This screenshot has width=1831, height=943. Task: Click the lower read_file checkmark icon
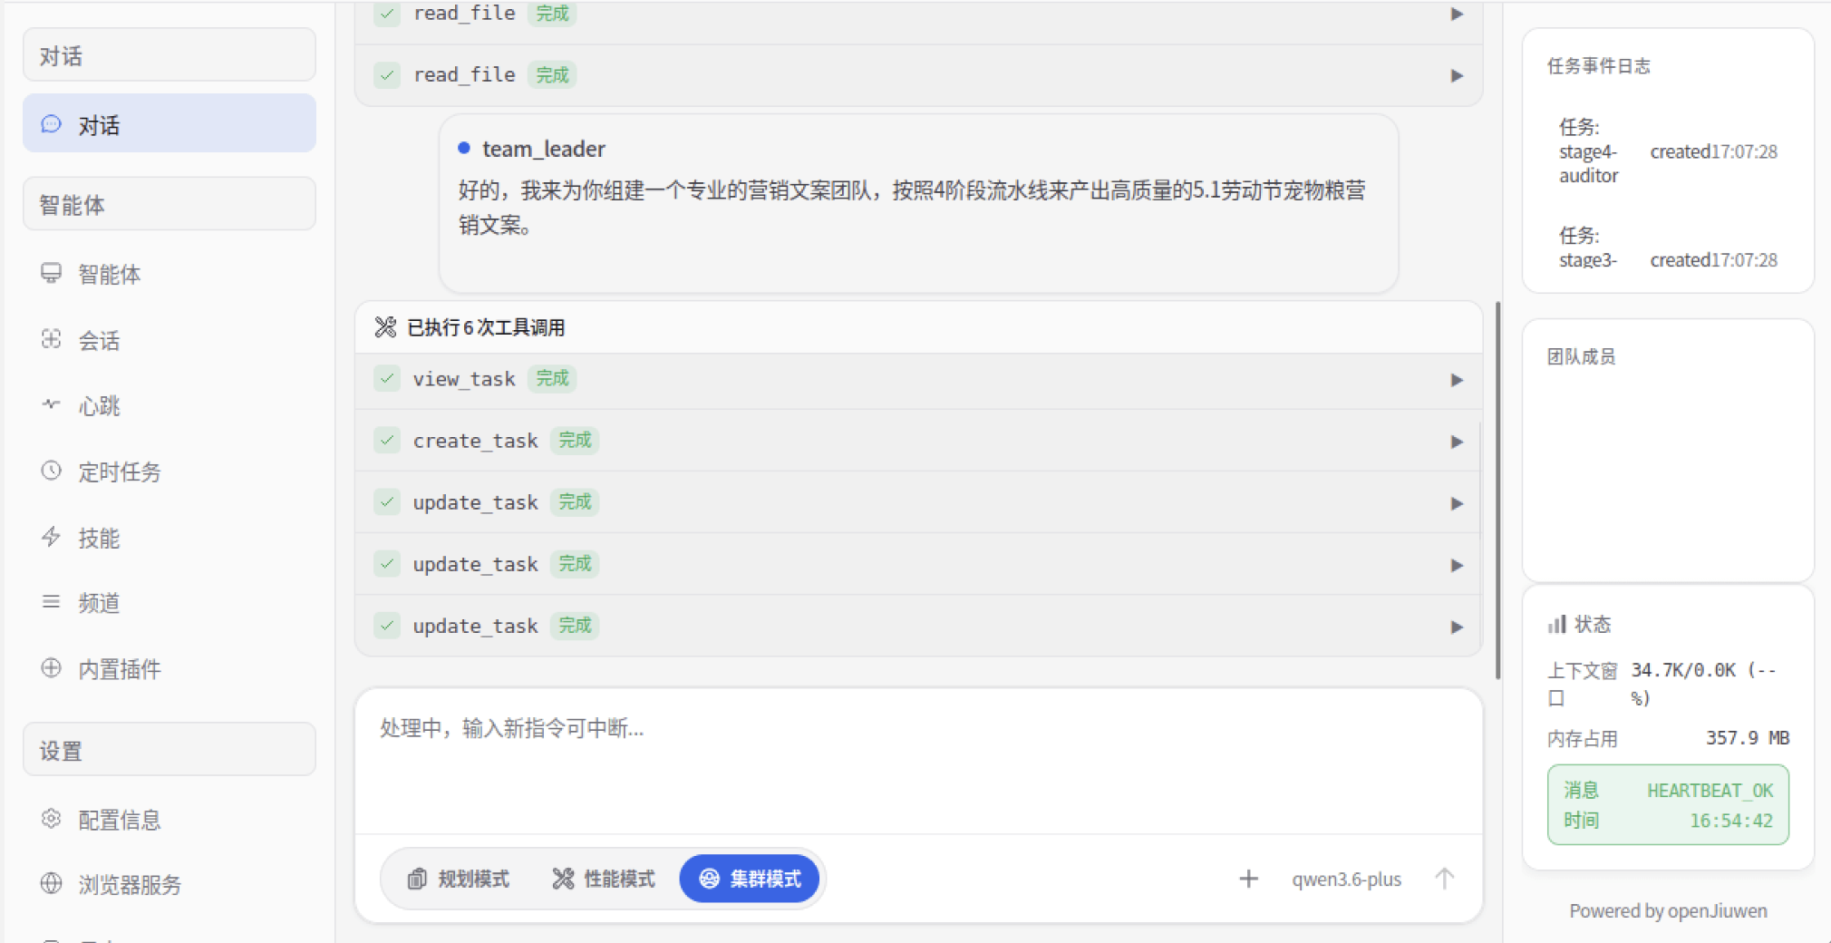387,74
